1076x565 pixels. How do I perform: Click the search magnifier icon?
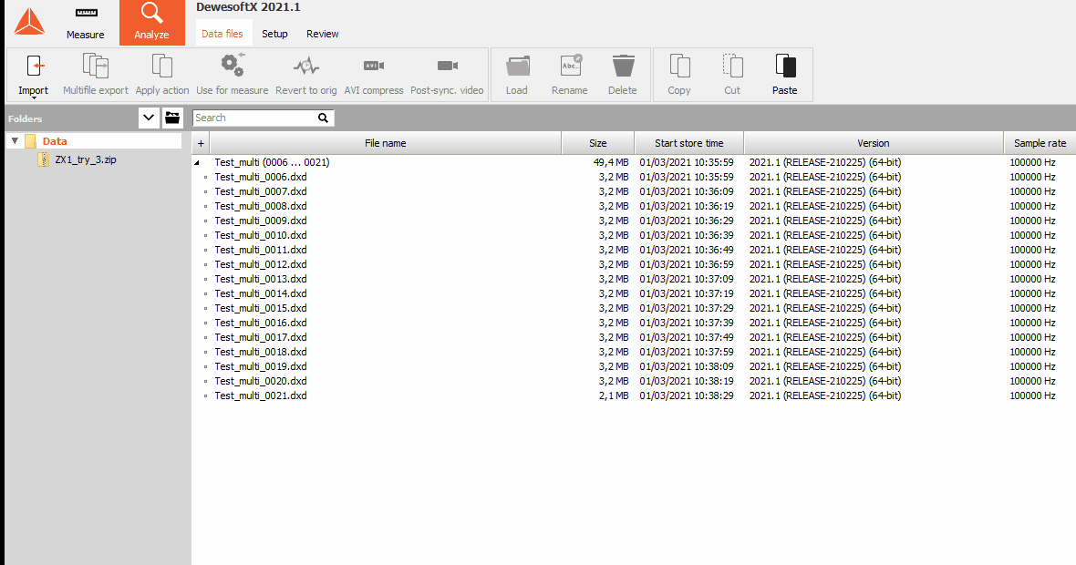point(323,118)
